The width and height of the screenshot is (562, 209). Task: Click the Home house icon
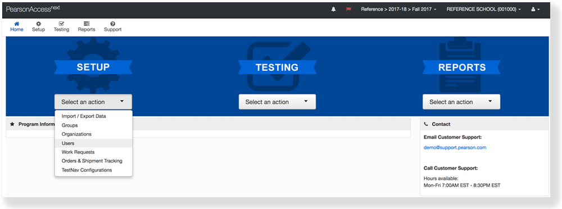pyautogui.click(x=16, y=24)
